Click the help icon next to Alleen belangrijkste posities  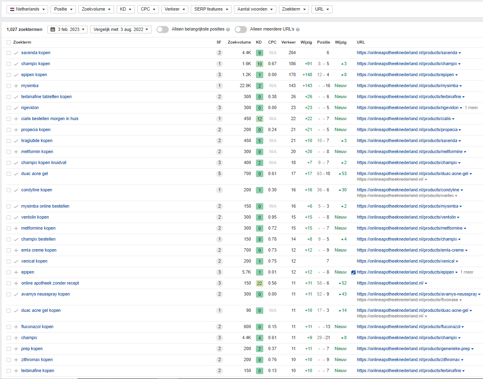click(228, 30)
